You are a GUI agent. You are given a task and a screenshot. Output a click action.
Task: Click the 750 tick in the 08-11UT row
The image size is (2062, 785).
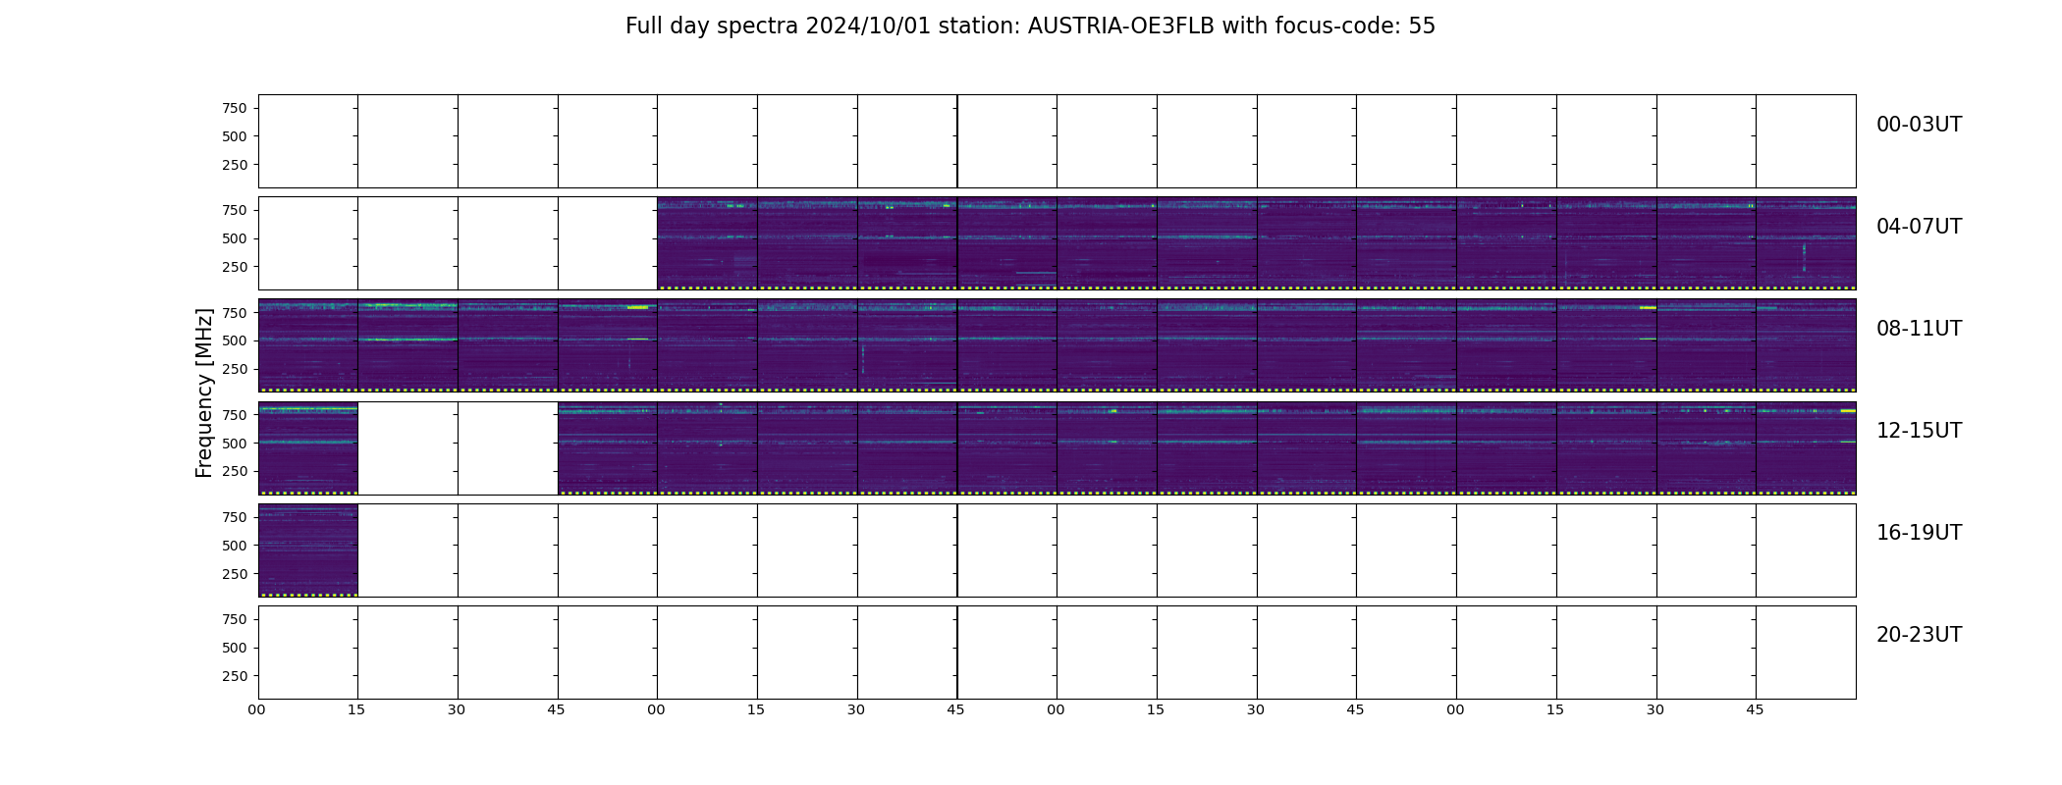(235, 313)
